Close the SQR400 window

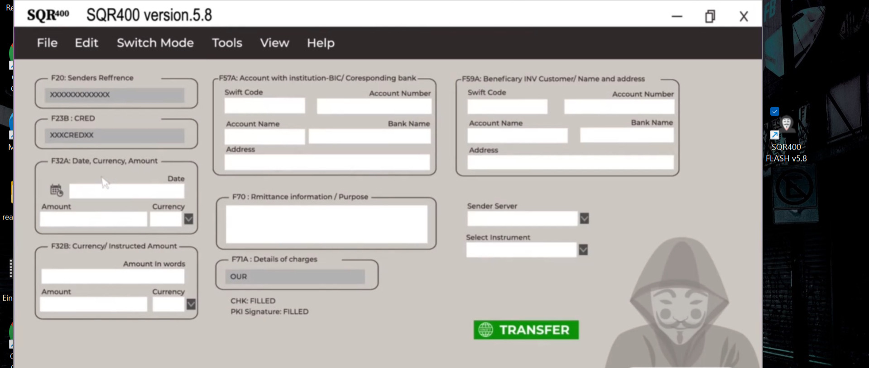(x=744, y=17)
